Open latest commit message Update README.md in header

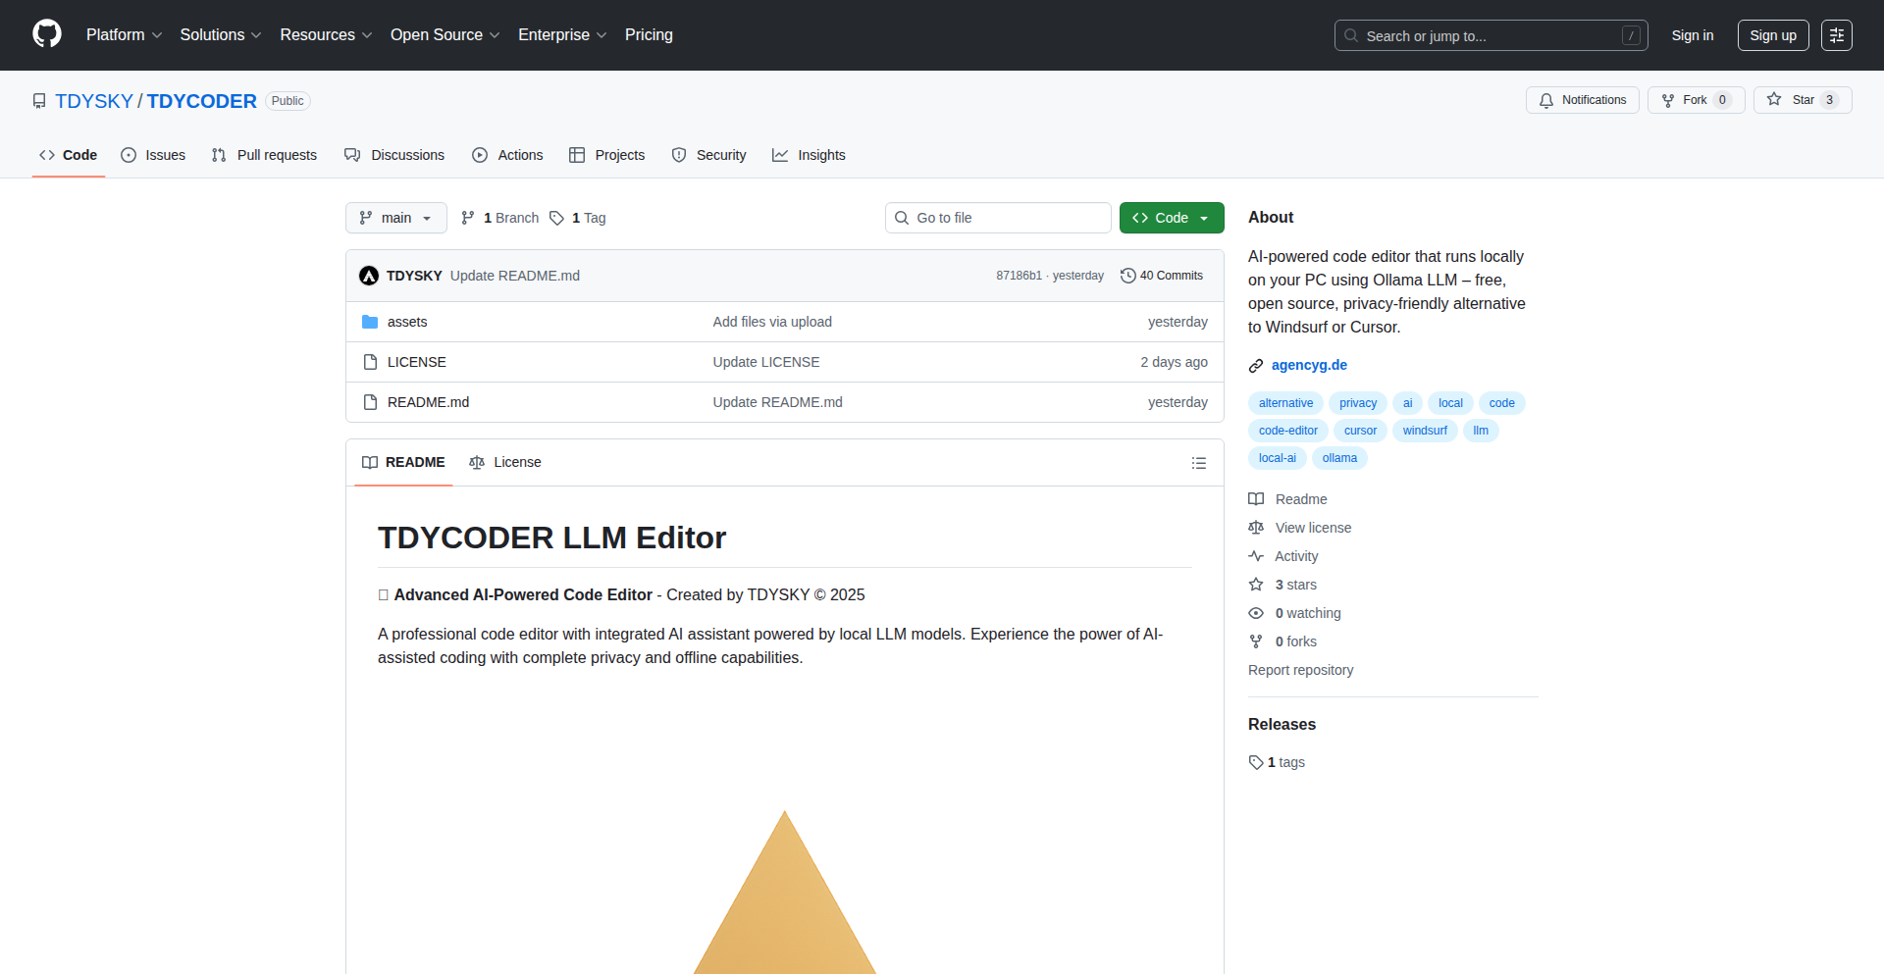tap(515, 276)
